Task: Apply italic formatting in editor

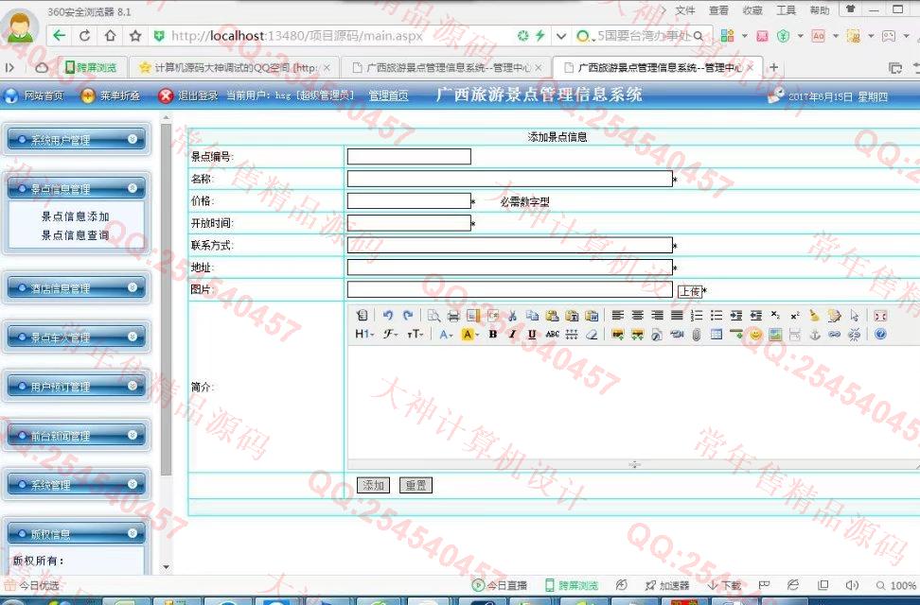Action: point(512,334)
